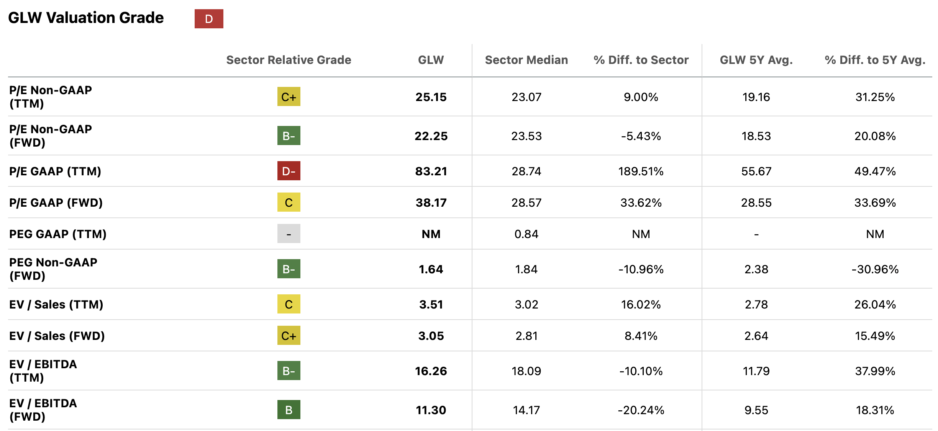Screen dimensions: 938x431
Task: Click the C grade badge for EV / Sales (TTM)
Action: click(x=289, y=304)
